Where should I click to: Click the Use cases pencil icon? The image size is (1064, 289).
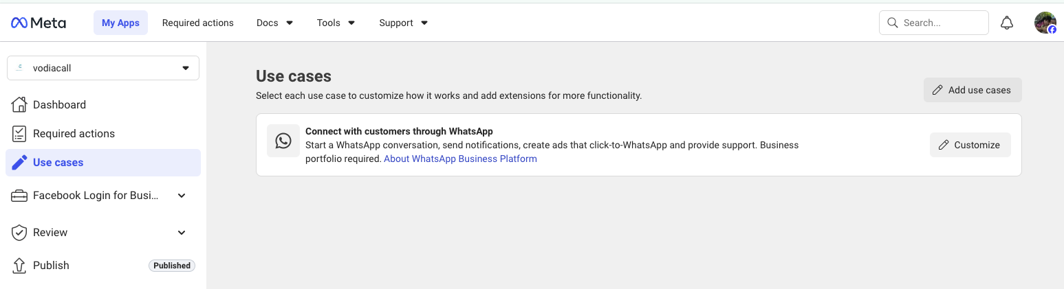(x=19, y=163)
